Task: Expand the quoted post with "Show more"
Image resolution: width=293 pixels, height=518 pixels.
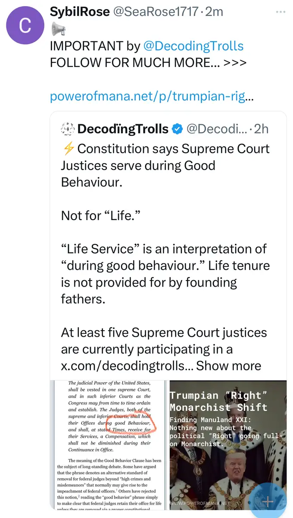Action: [229, 366]
